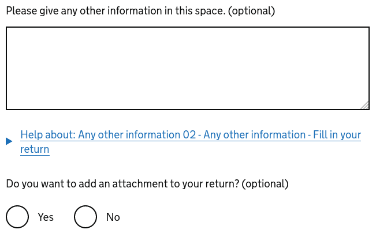Screen dimensions: 376x237
Task: Click '(optional)' after the attachment question
Action: pos(265,184)
